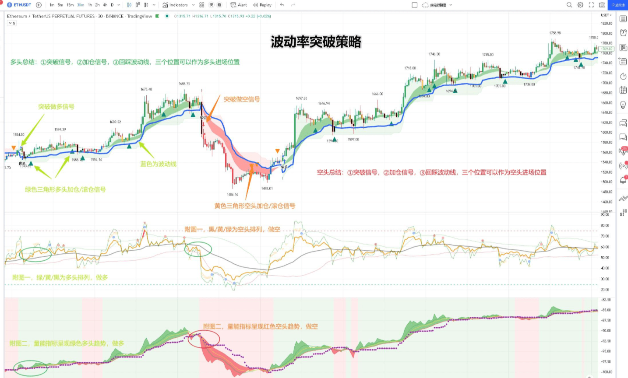Click the 1788.98 high price label

click(555, 33)
